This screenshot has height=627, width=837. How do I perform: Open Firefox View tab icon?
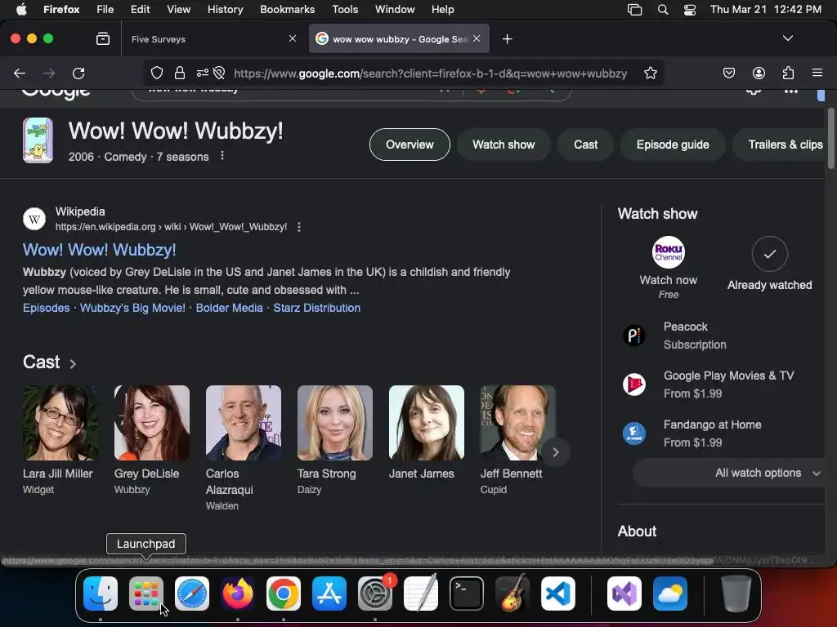(103, 39)
